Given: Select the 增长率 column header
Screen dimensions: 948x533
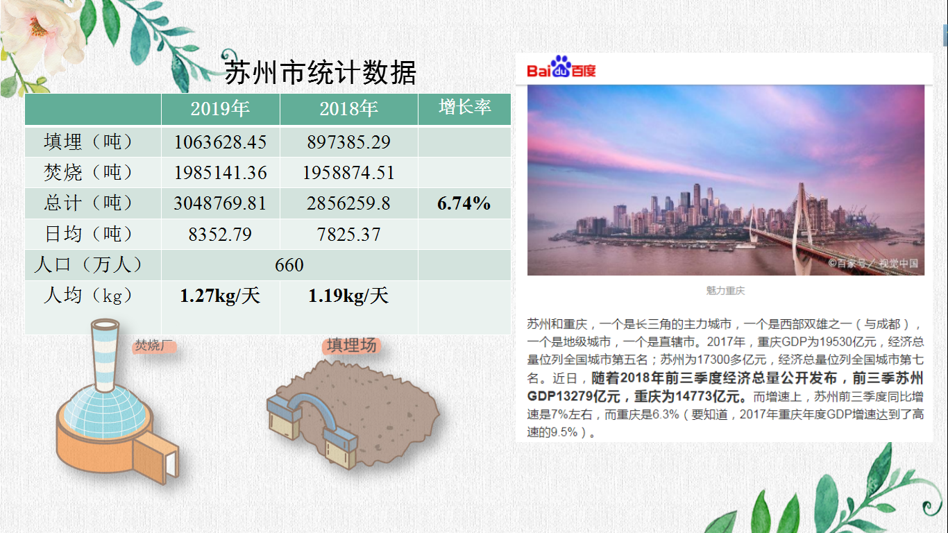Looking at the screenshot, I should (x=464, y=108).
